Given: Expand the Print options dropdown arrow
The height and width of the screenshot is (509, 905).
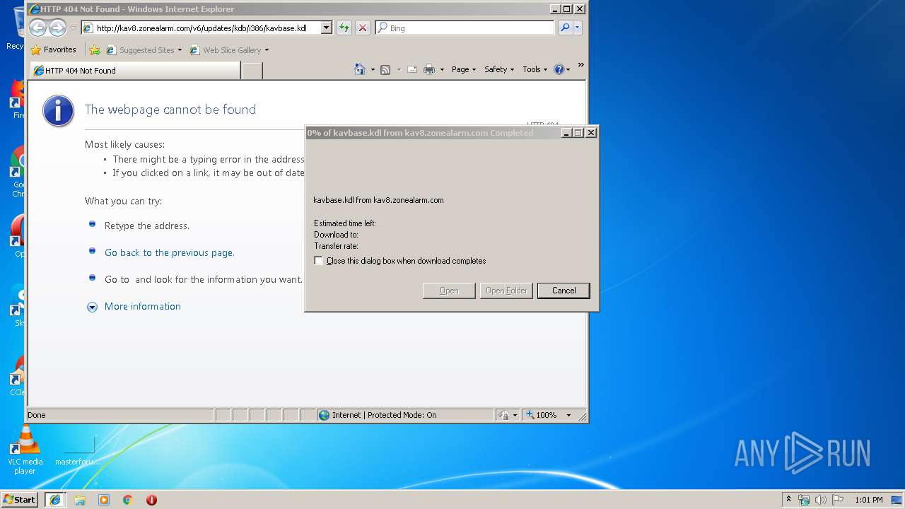Looking at the screenshot, I should tap(442, 69).
